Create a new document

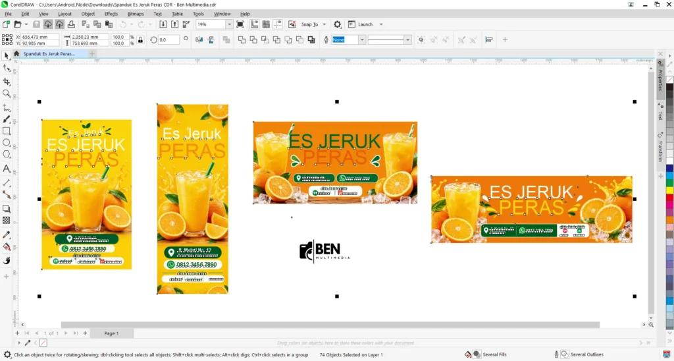point(6,24)
